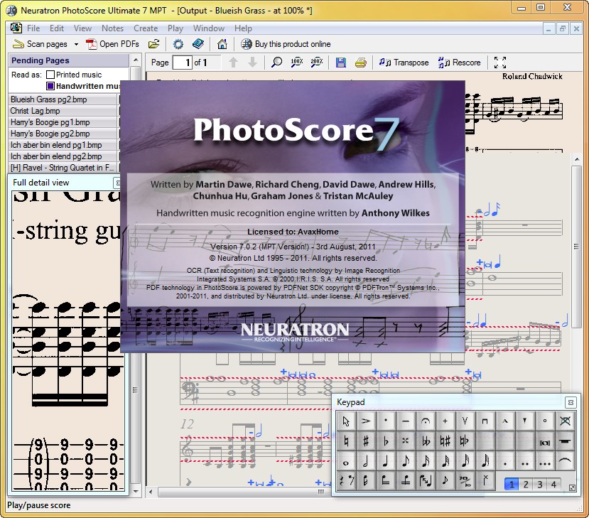Go to the Home screen icon
The image size is (589, 518).
(222, 44)
